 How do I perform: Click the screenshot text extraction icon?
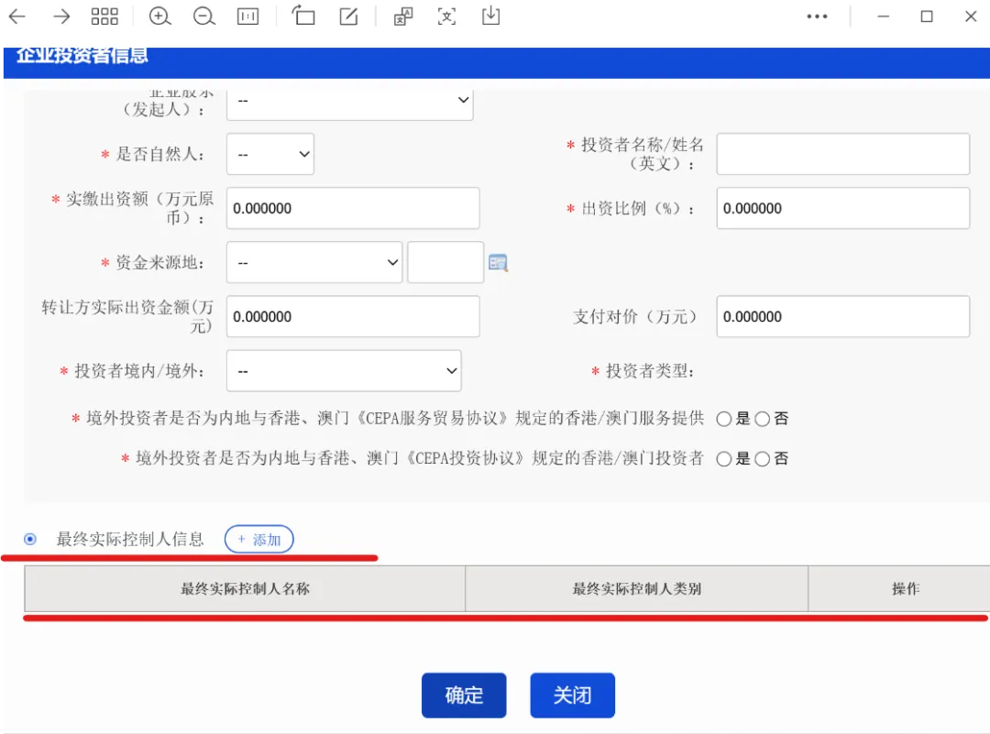click(x=446, y=16)
